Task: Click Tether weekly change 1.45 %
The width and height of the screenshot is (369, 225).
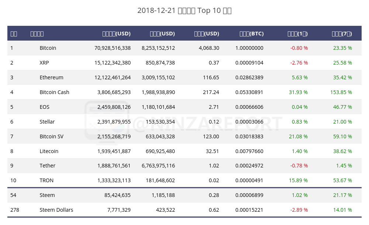Action: click(x=344, y=166)
